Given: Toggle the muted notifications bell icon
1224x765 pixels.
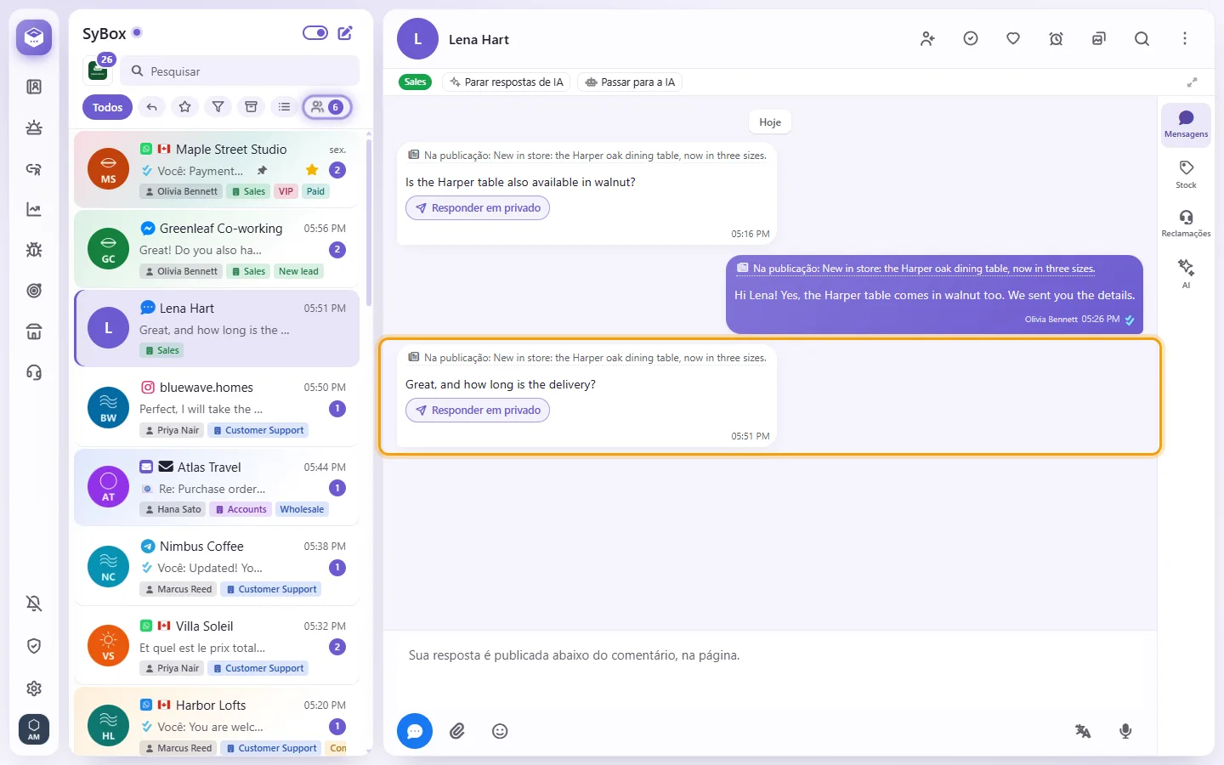Looking at the screenshot, I should click(x=34, y=603).
